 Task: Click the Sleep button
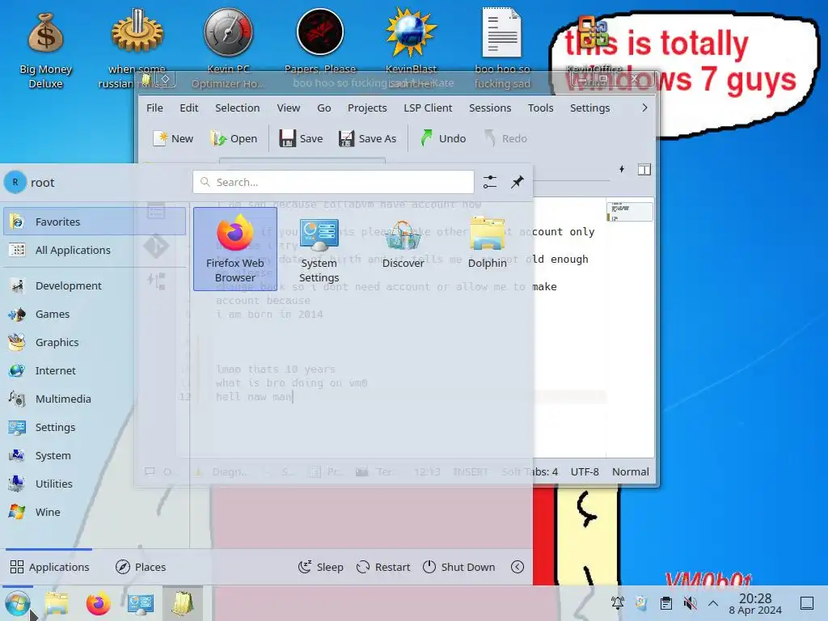pyautogui.click(x=320, y=567)
